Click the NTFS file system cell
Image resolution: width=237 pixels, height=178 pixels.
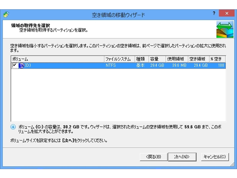click(111, 65)
